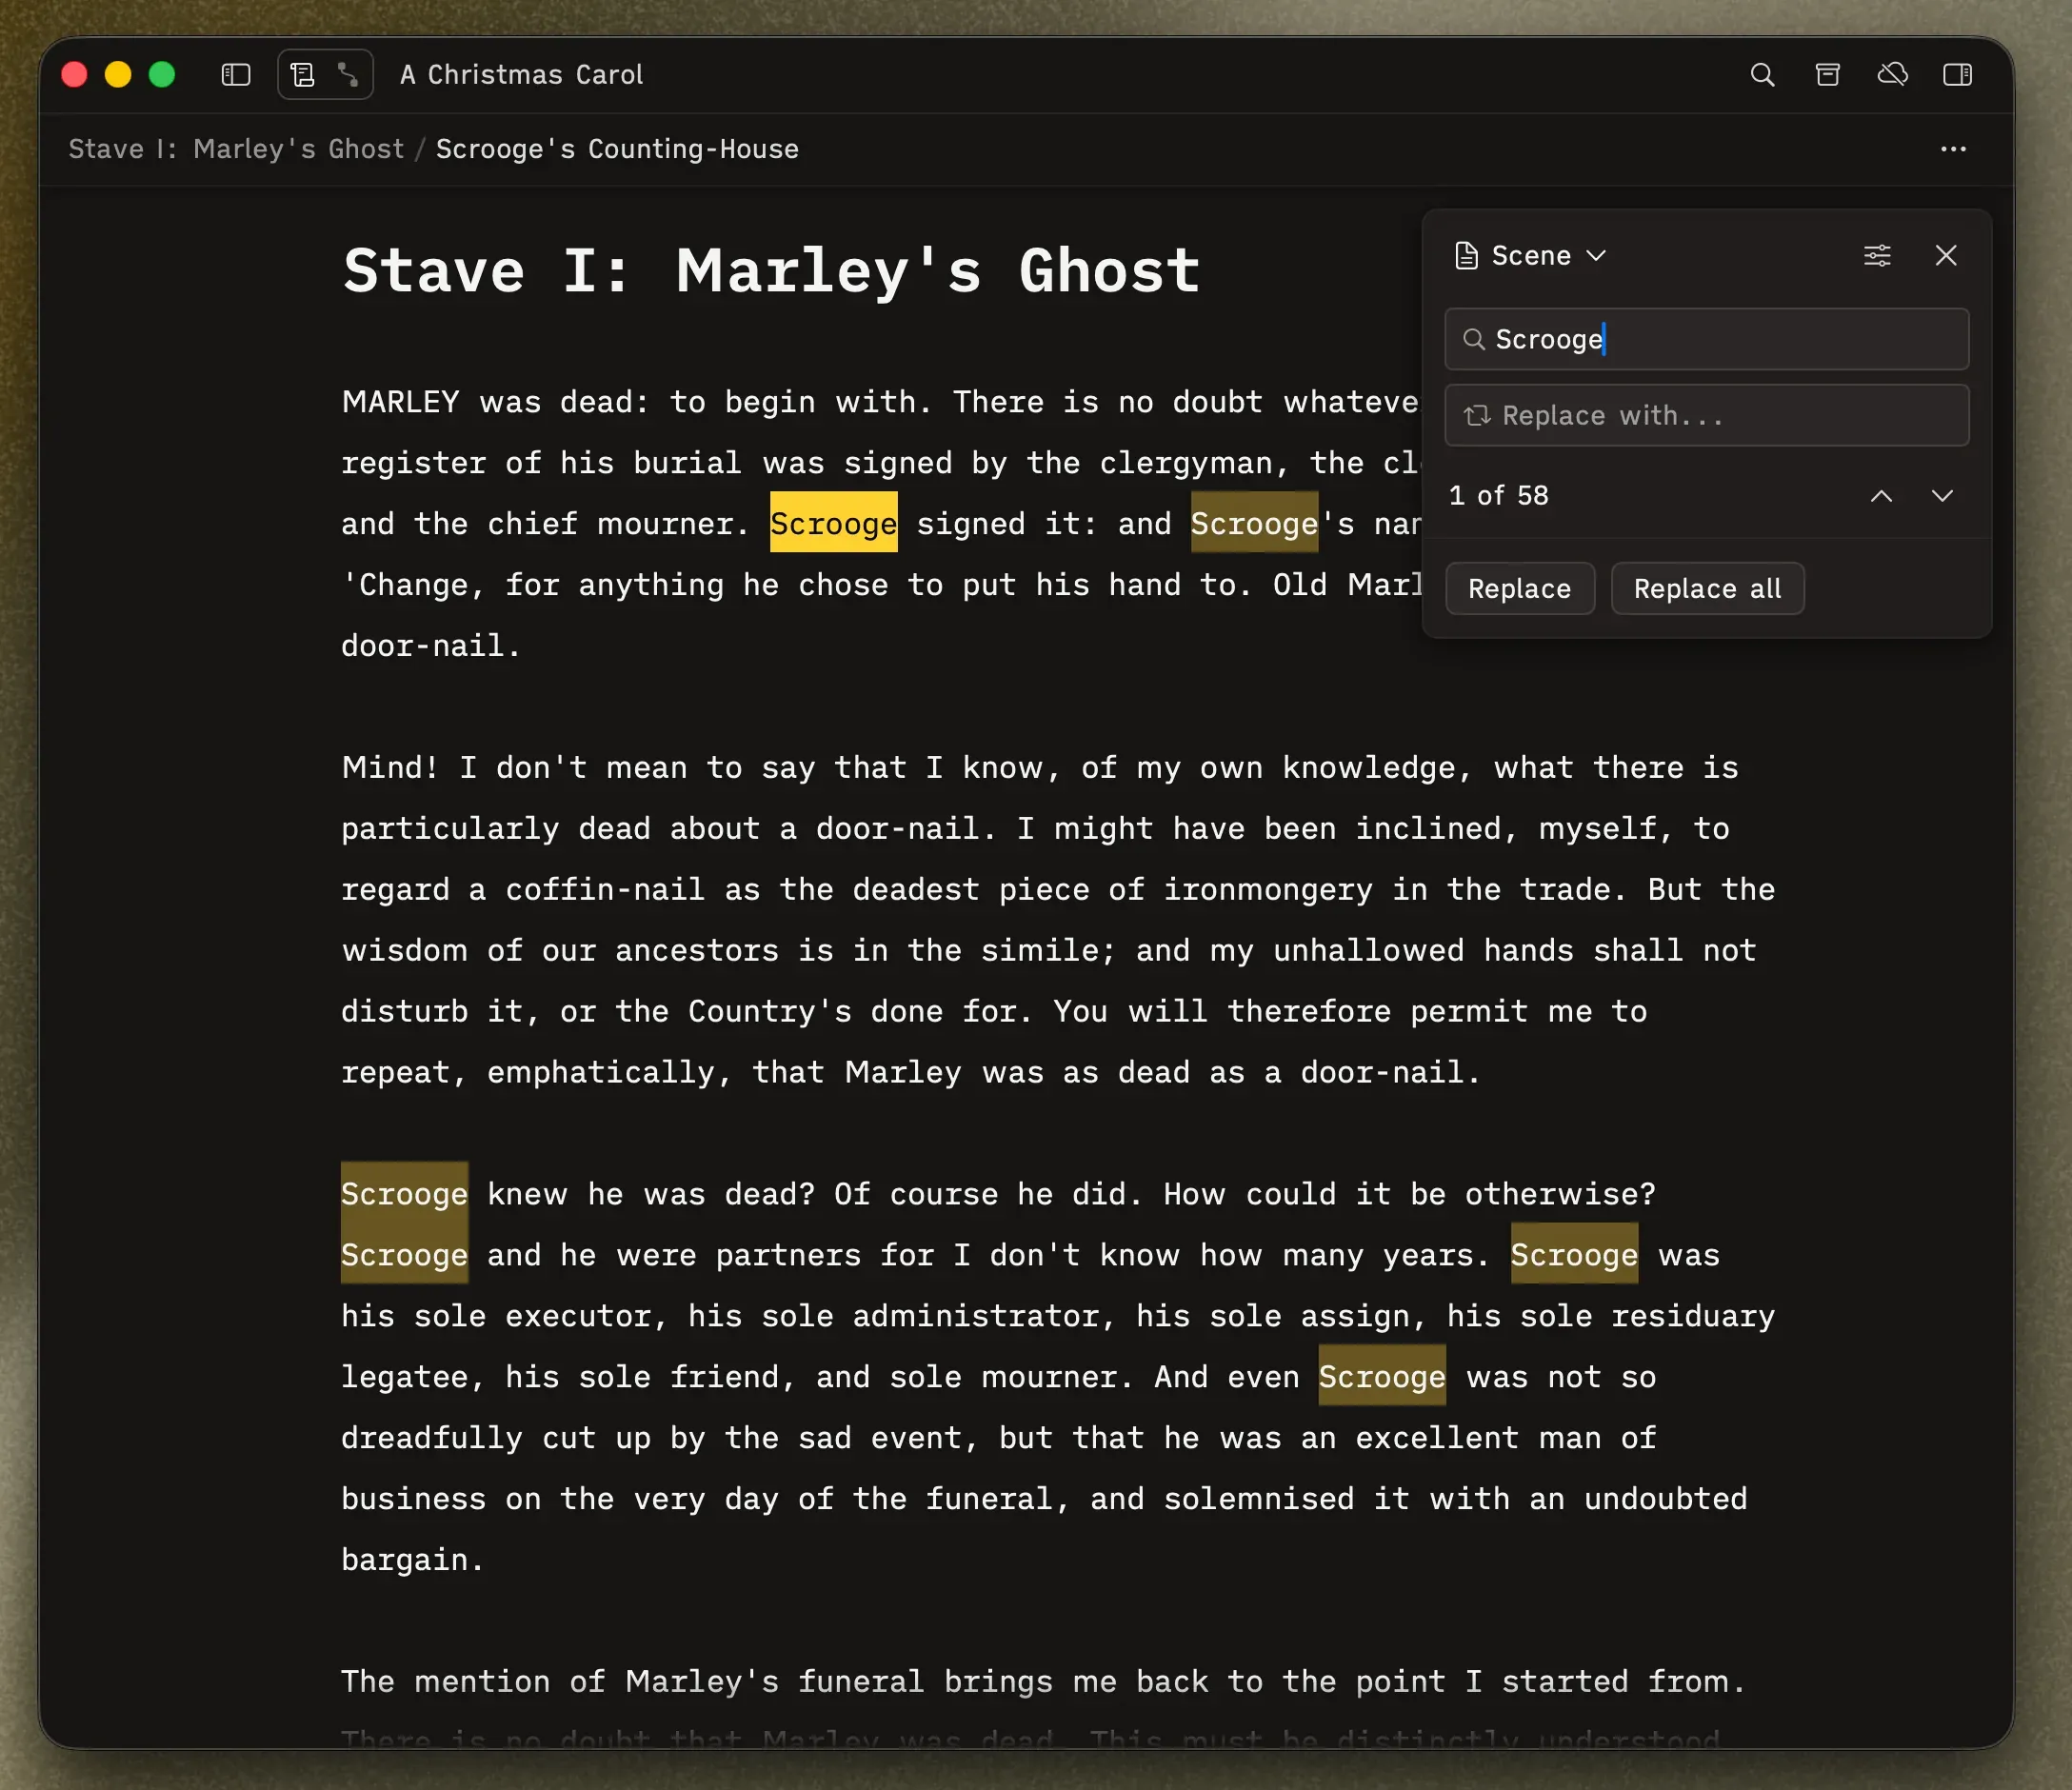Open the three-dot more options menu

pos(1953,149)
